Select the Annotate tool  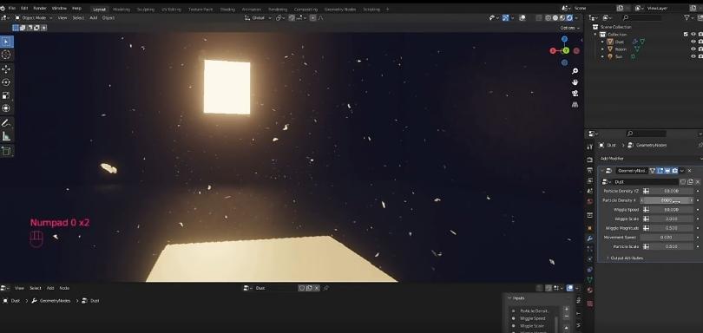[x=6, y=123]
